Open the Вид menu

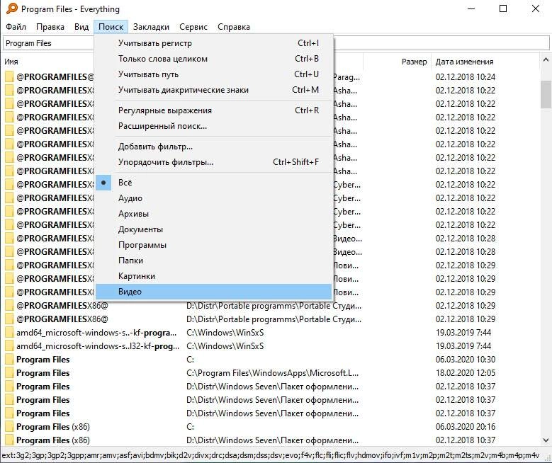click(x=81, y=27)
